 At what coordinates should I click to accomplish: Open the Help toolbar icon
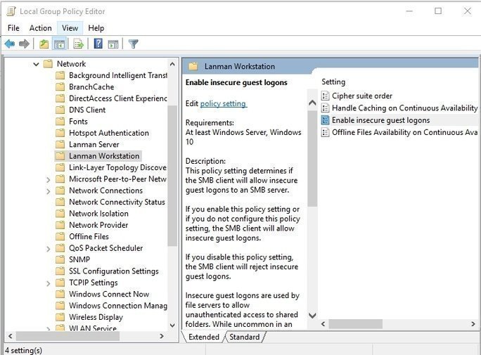[x=98, y=44]
